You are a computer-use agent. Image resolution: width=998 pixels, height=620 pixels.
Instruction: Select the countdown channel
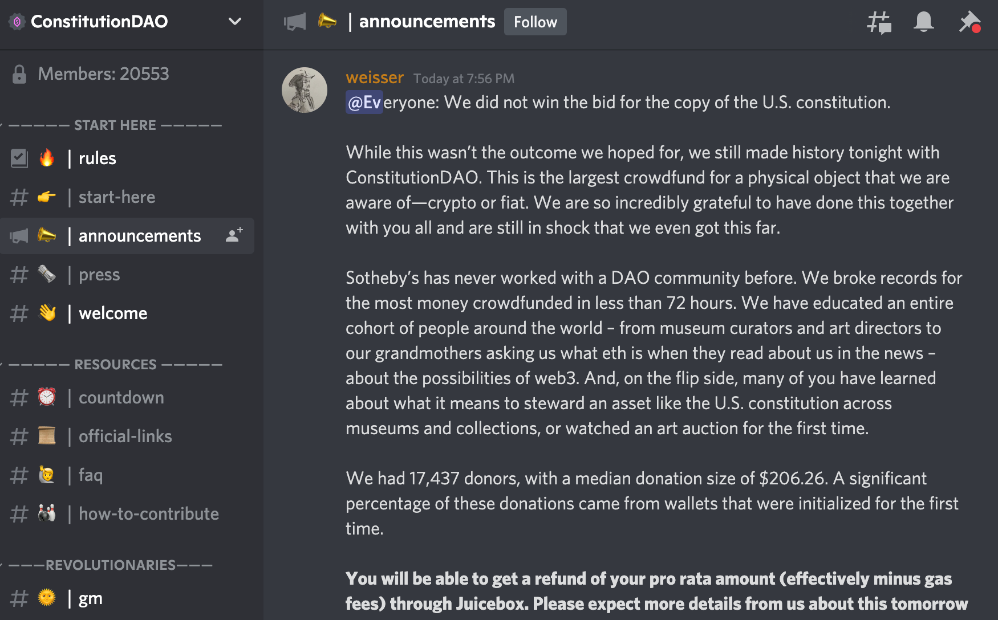click(x=121, y=398)
